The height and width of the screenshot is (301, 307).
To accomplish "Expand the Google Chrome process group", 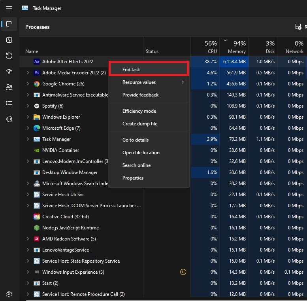I will (28, 84).
